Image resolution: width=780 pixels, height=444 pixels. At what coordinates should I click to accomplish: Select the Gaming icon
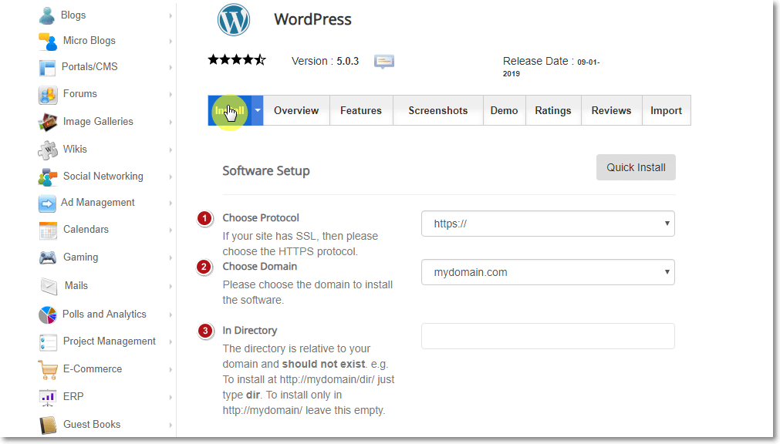46,256
